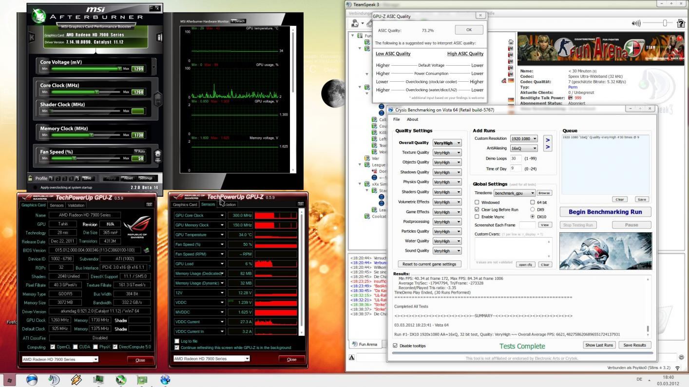This screenshot has height=387, width=689.
Task: Toggle the Windowed checkbox in Crysis tool
Action: coord(477,202)
